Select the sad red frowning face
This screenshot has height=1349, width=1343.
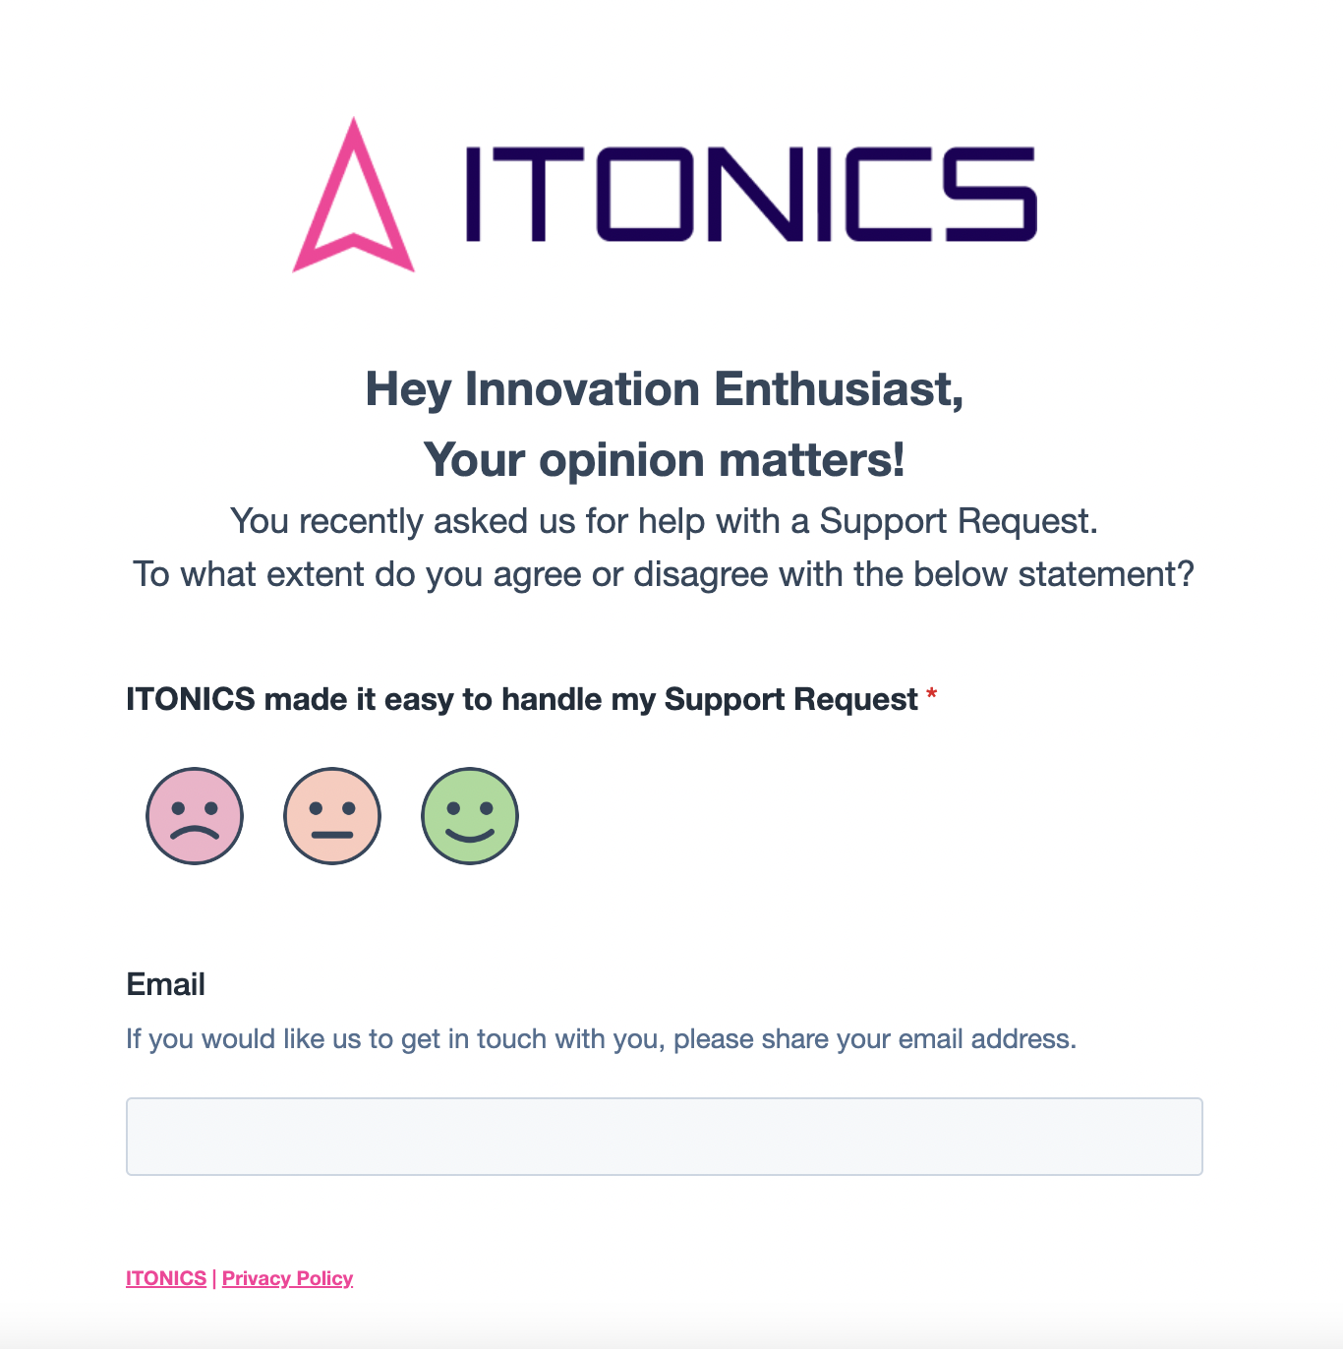point(195,816)
